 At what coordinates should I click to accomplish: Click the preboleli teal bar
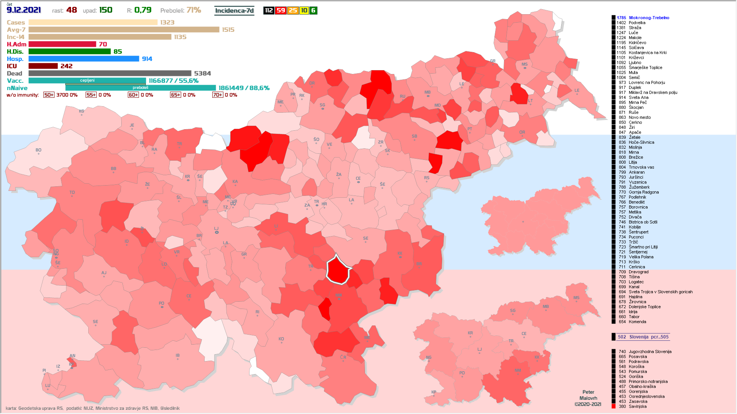tap(140, 88)
